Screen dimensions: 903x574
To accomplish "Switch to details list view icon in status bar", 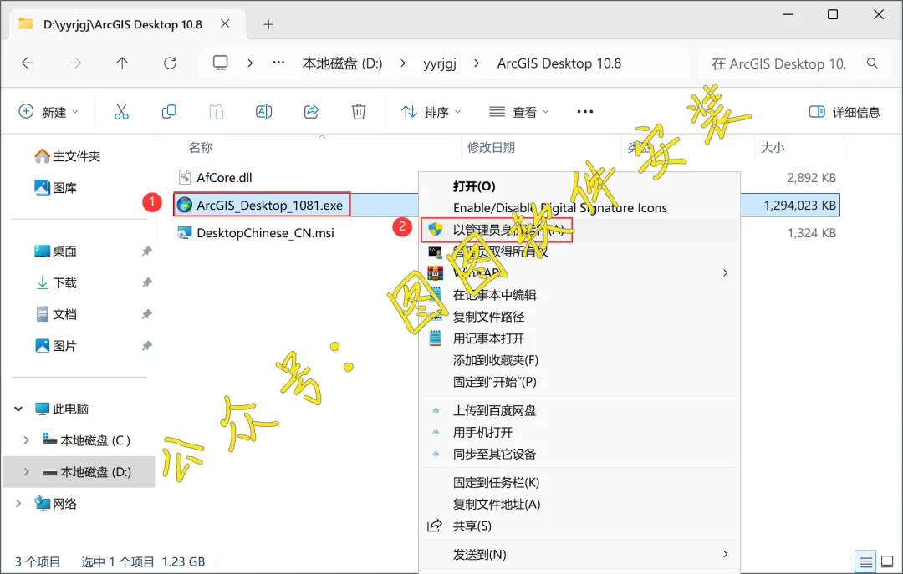I will click(866, 562).
